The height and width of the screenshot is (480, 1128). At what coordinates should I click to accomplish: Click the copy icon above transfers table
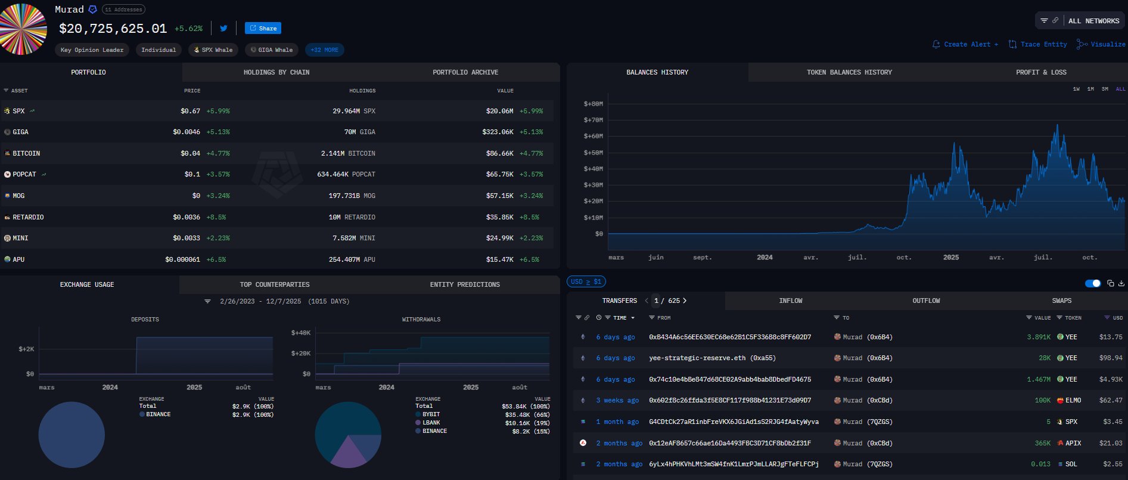(x=1110, y=283)
